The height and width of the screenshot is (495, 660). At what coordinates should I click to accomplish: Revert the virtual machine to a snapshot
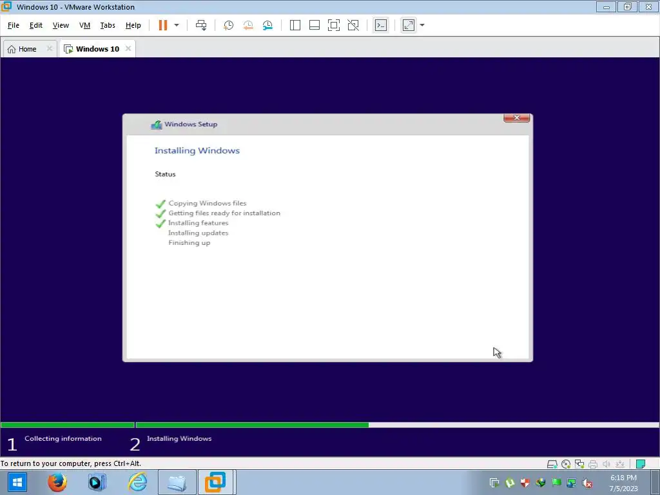click(x=248, y=25)
